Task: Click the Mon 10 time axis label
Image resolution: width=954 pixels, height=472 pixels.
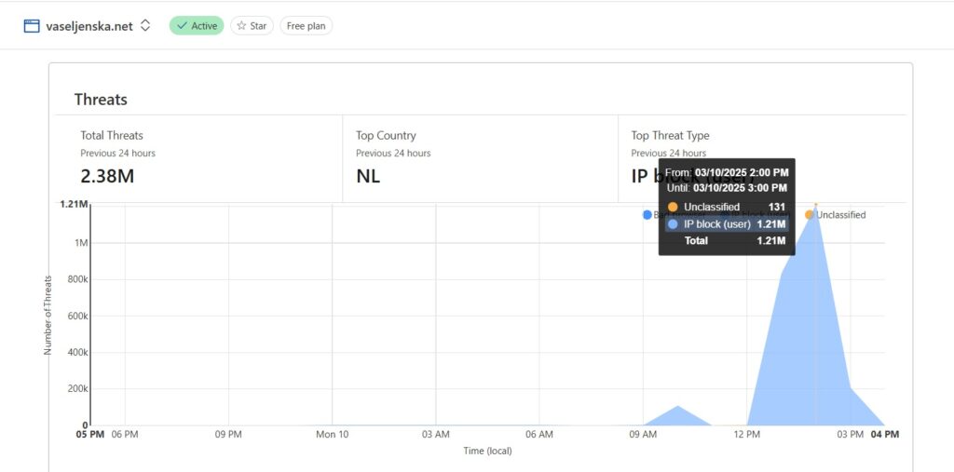Action: [x=333, y=434]
